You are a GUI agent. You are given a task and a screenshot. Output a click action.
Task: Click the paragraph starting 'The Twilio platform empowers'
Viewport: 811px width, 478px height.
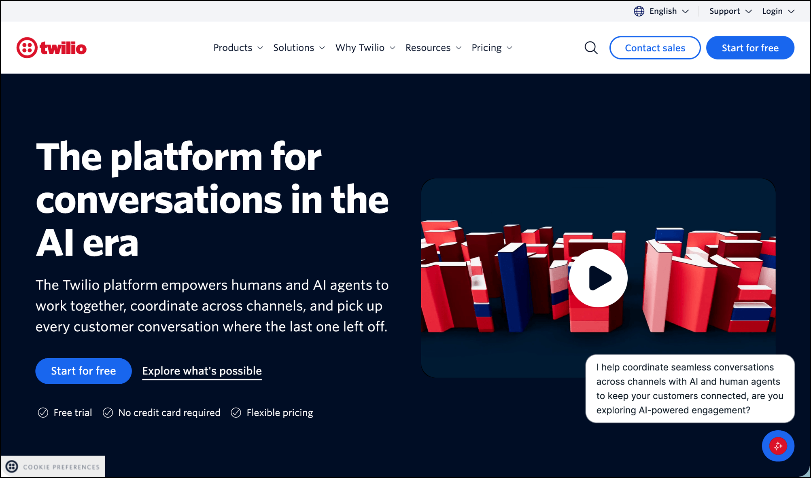tap(212, 306)
